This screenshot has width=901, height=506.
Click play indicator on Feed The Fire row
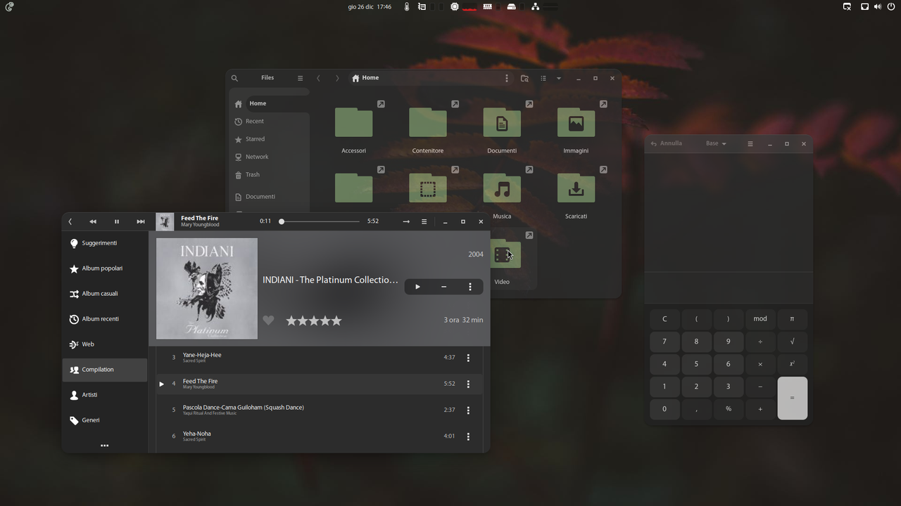[161, 384]
